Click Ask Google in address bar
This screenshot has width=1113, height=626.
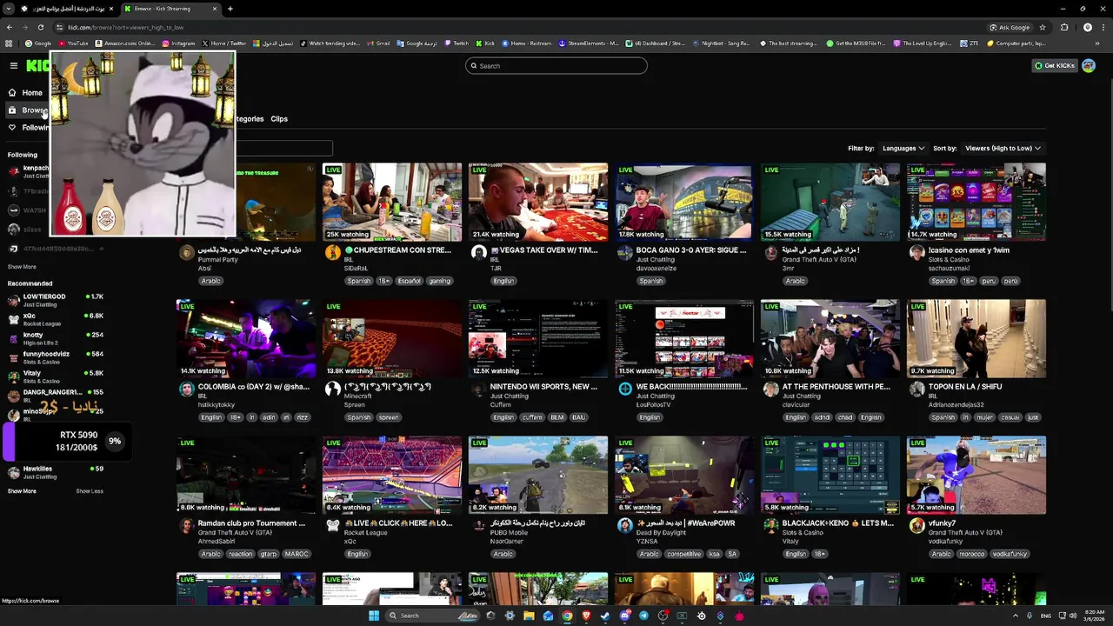coord(1010,27)
